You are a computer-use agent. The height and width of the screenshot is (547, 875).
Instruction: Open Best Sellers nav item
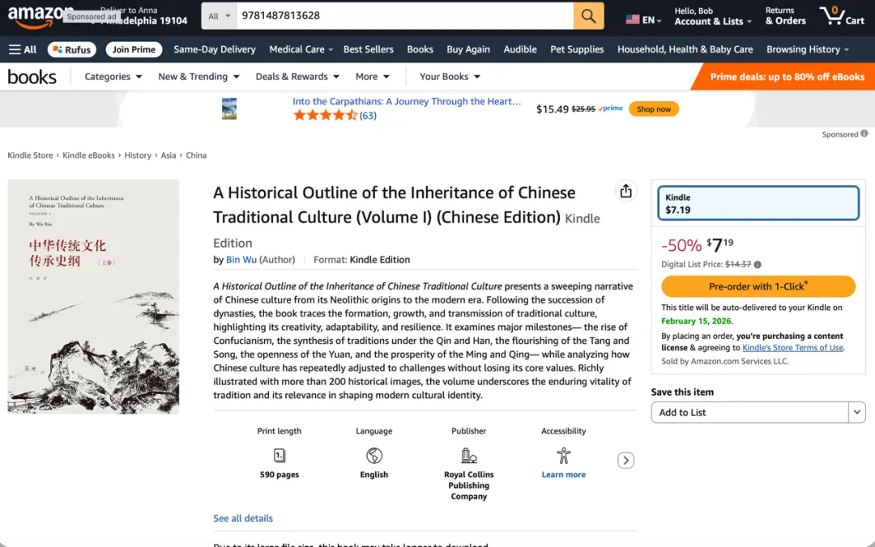pos(368,49)
